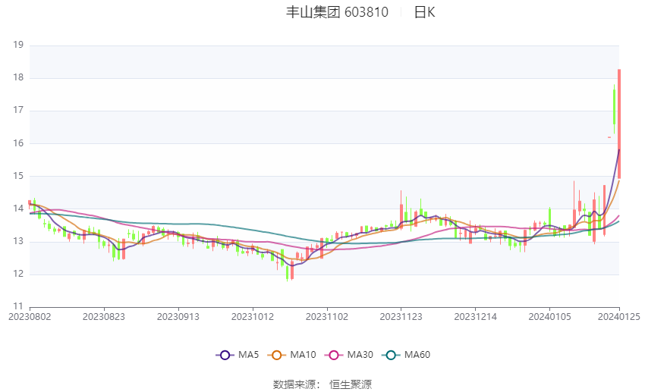Click y-axis value 18
This screenshot has height=392, width=645.
(x=18, y=77)
